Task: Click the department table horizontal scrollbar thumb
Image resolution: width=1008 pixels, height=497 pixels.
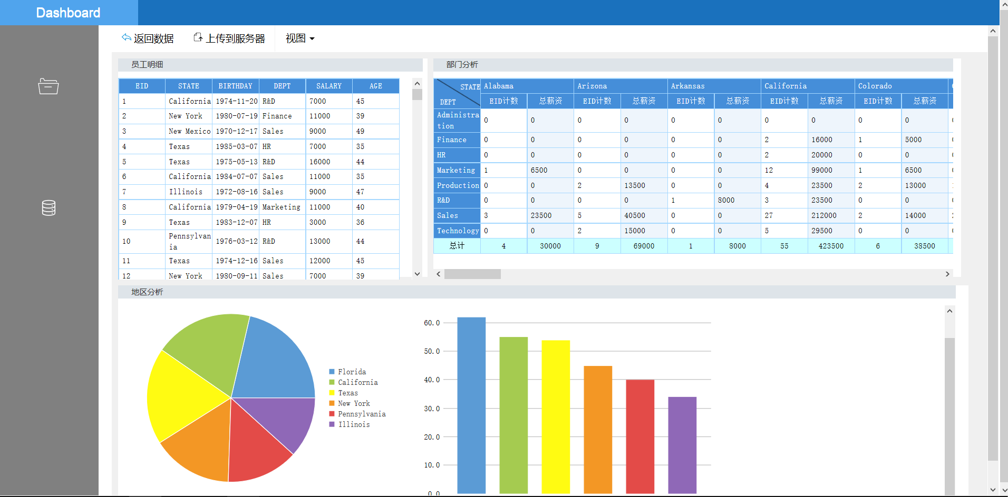Action: tap(472, 274)
